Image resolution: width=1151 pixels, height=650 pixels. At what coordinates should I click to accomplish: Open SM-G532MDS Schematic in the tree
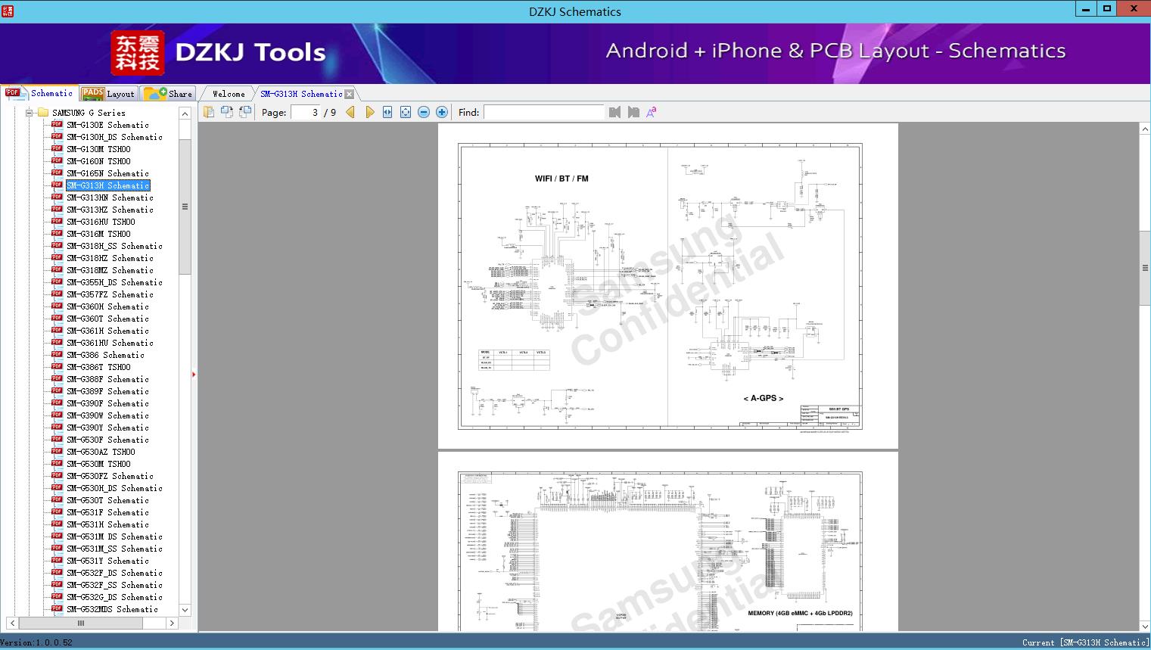112,609
